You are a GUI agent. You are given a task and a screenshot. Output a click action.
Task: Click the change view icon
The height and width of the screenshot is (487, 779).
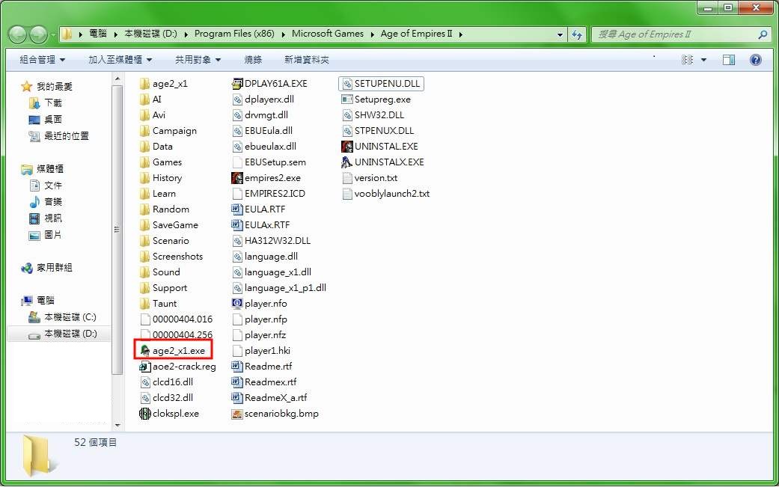(x=687, y=60)
